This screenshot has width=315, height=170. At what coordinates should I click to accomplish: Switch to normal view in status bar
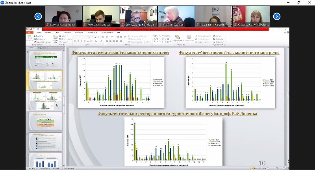252,168
